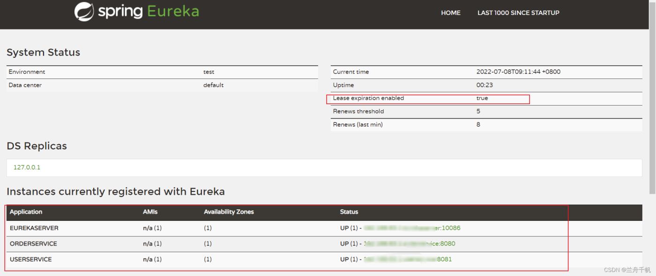656x276 pixels.
Task: Click the availability zone count for ORDERSERVICE
Action: (208, 243)
